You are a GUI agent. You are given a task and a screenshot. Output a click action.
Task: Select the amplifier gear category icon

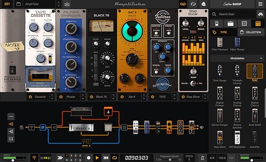tap(231, 23)
